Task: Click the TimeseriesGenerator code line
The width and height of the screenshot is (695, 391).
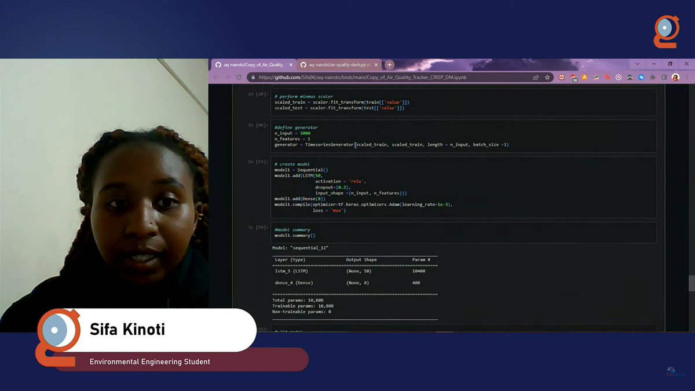Action: pos(391,144)
